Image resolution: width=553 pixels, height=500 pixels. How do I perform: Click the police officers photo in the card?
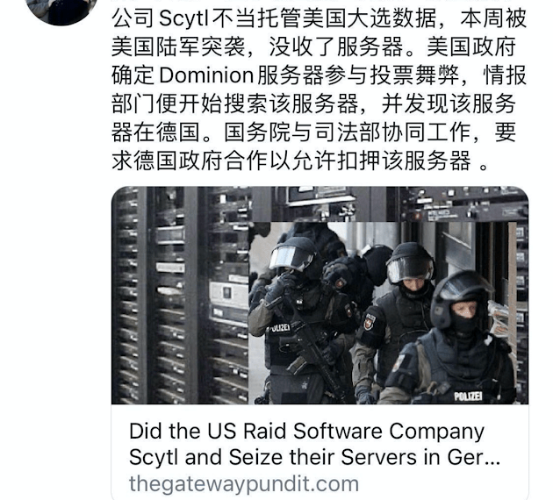click(x=382, y=313)
